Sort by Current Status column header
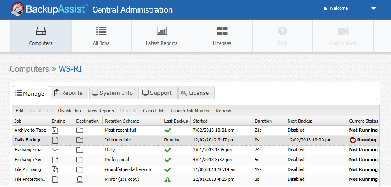Image resolution: width=391 pixels, height=187 pixels. point(363,121)
